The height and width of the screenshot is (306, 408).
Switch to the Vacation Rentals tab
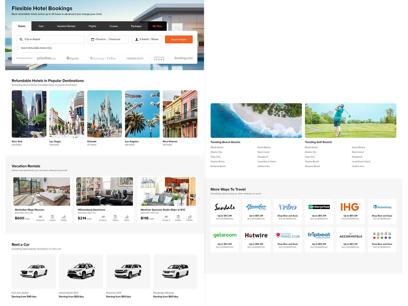coord(66,26)
